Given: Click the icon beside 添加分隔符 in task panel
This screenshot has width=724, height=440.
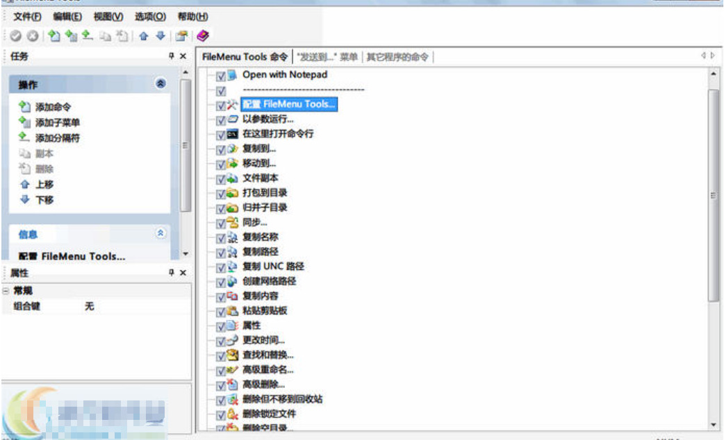Looking at the screenshot, I should tap(24, 137).
